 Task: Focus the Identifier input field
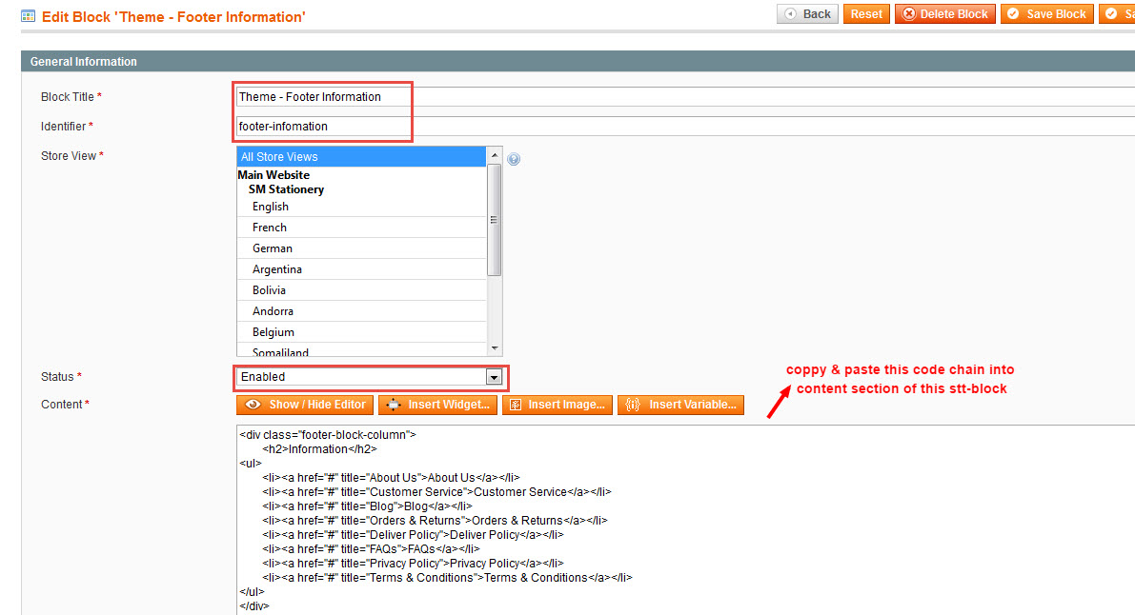[685, 126]
